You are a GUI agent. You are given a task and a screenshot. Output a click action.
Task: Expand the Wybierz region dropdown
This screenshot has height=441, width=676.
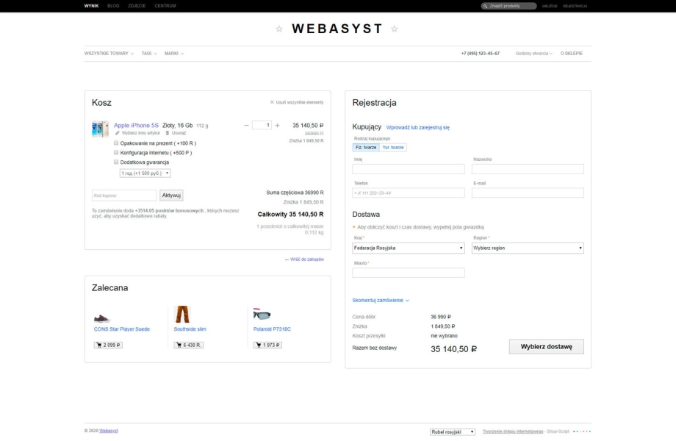[528, 248]
